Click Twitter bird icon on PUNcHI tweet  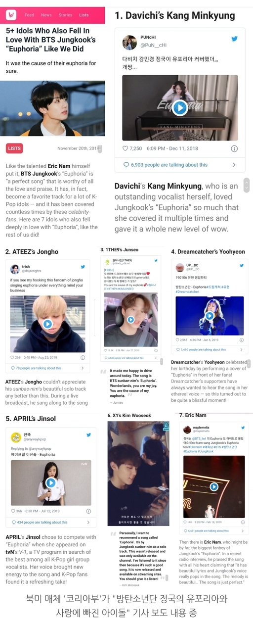(x=234, y=39)
